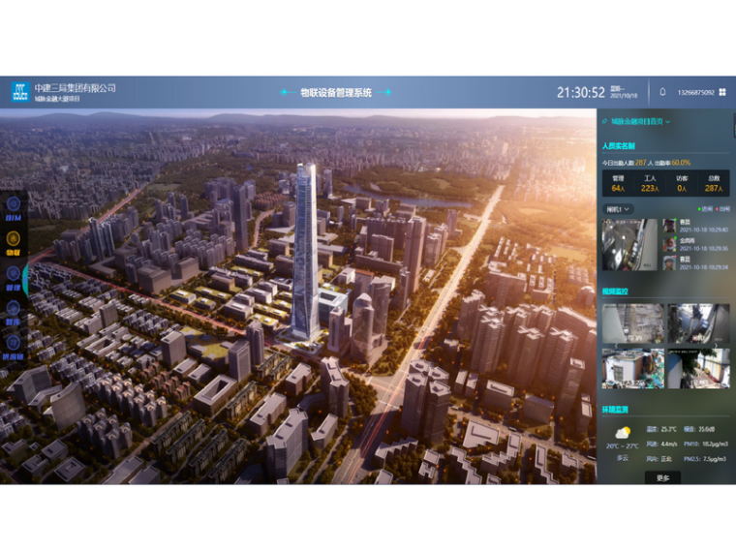Click the company logo in header
736x552 pixels.
point(20,92)
